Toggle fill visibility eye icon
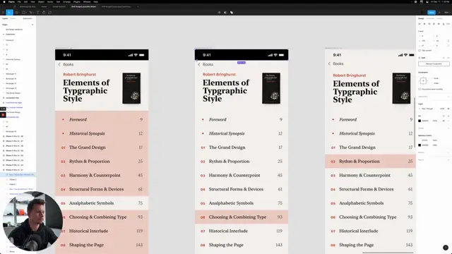Screen dimensions: 452x254 coord(444,121)
